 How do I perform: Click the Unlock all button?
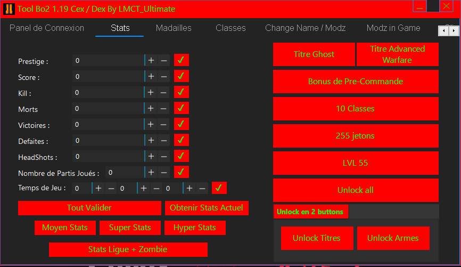[356, 190]
